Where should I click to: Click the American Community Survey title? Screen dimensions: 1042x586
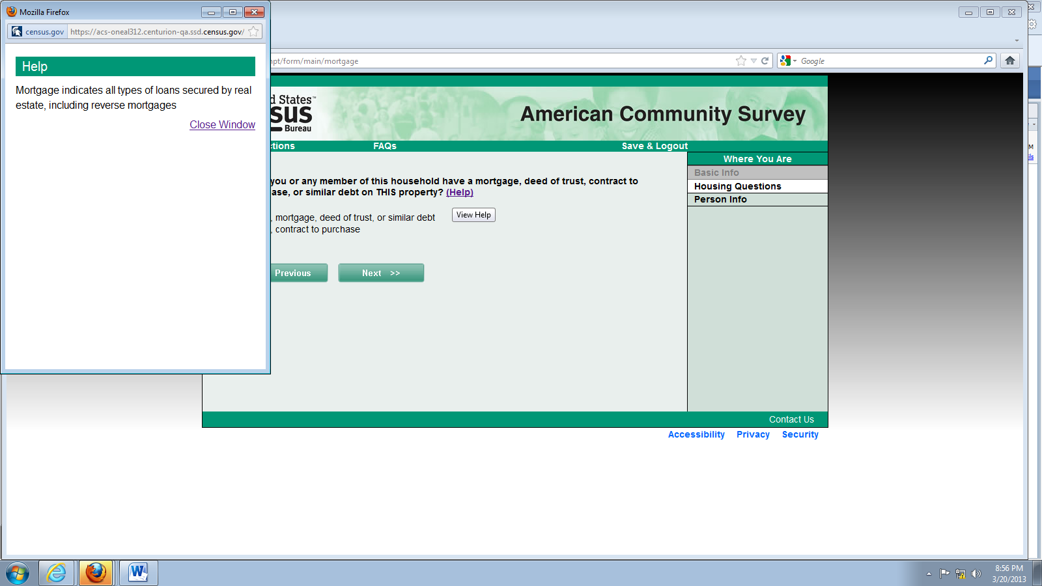[663, 114]
